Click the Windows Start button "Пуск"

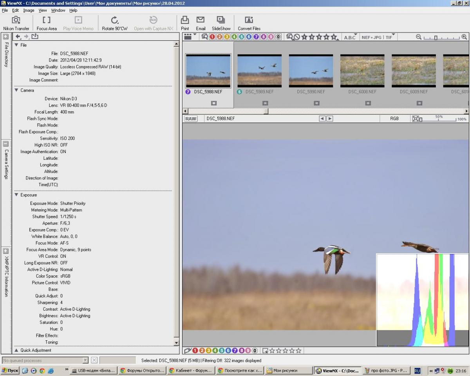point(10,371)
